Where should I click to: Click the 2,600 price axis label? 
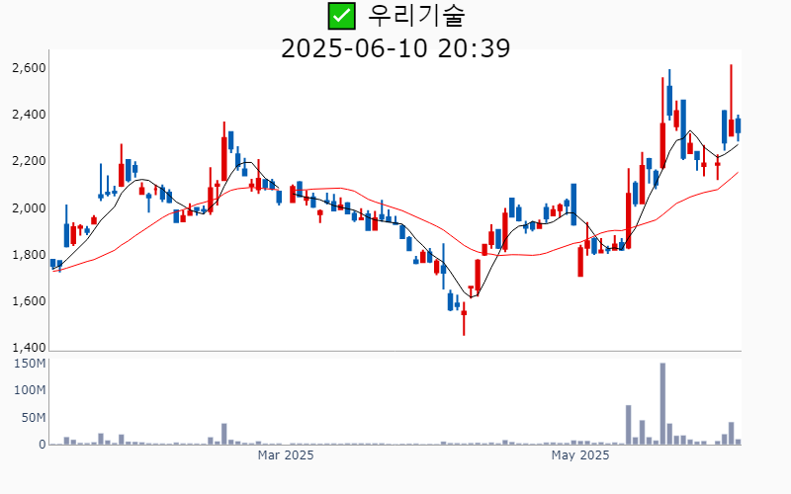pos(29,67)
